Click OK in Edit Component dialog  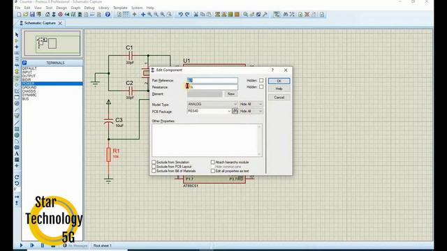click(x=279, y=81)
